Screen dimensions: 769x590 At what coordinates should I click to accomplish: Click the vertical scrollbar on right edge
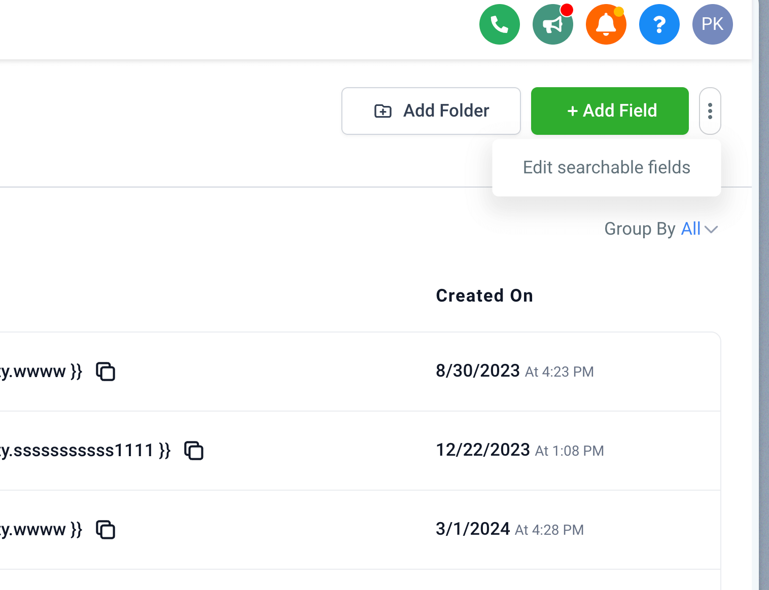pyautogui.click(x=764, y=295)
